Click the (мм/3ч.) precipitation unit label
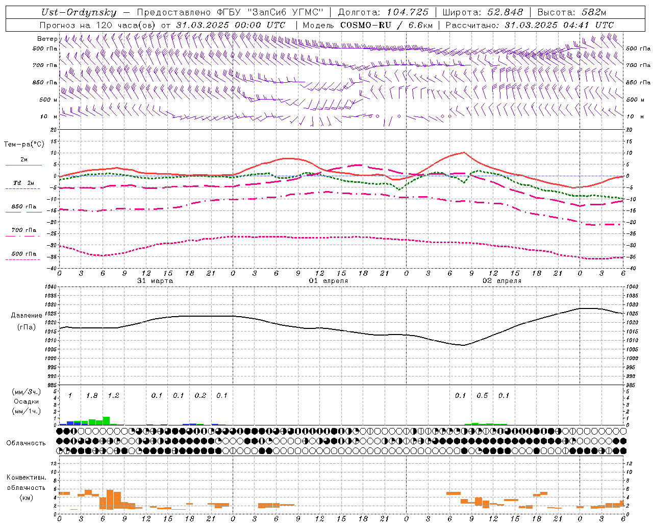Screen dimensions: 653x523 [27, 392]
